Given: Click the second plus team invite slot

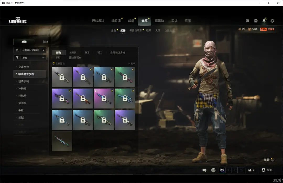Looking at the screenshot, I should click(235, 170).
